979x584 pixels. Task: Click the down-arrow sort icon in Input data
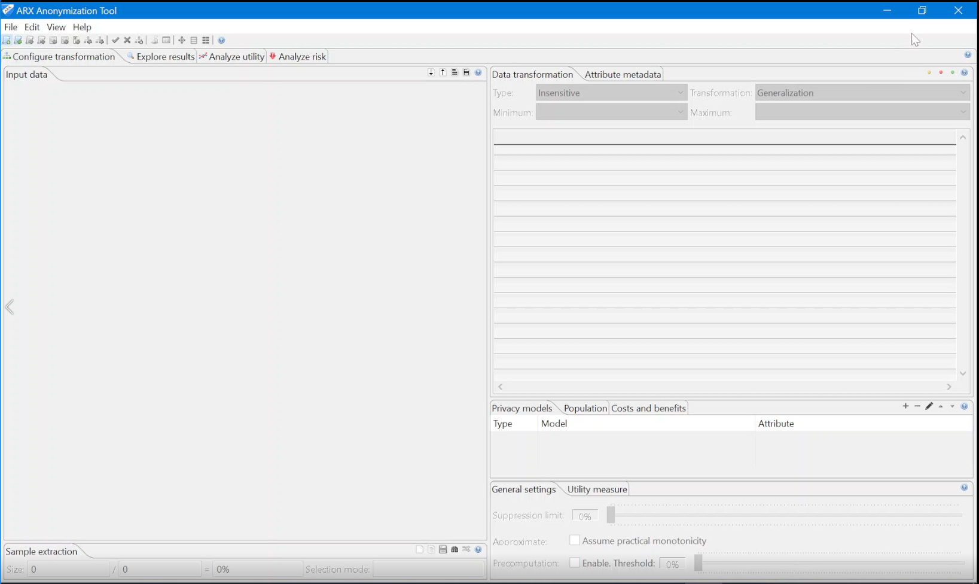click(431, 72)
